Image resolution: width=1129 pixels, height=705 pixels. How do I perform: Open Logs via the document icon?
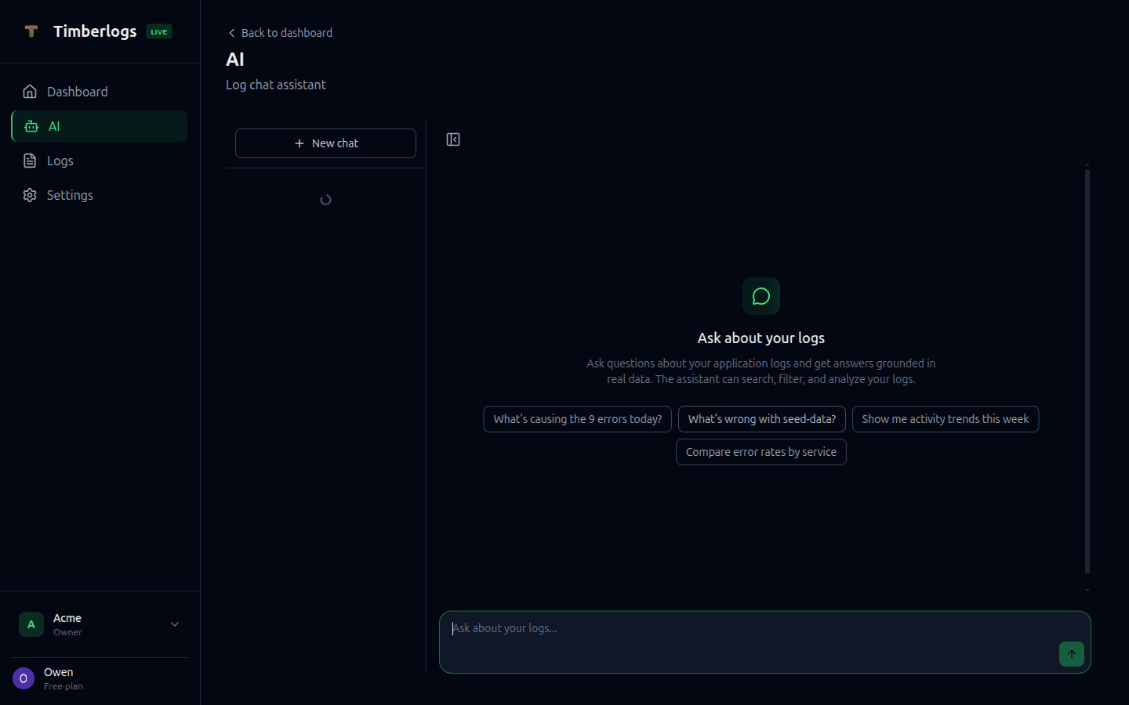coord(29,161)
